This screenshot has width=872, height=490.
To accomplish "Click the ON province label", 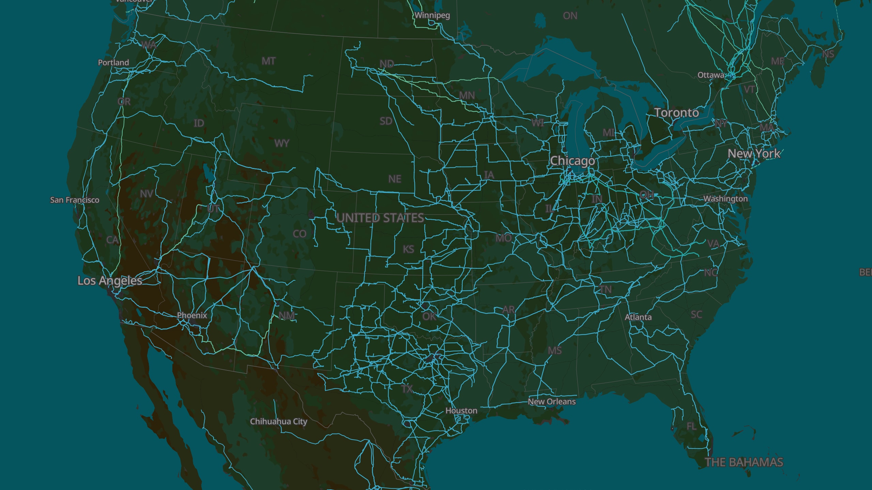I will pos(570,16).
